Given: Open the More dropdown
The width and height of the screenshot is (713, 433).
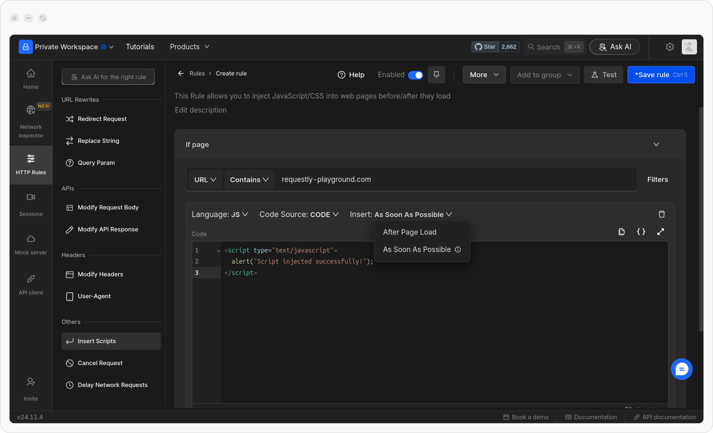Looking at the screenshot, I should 484,75.
